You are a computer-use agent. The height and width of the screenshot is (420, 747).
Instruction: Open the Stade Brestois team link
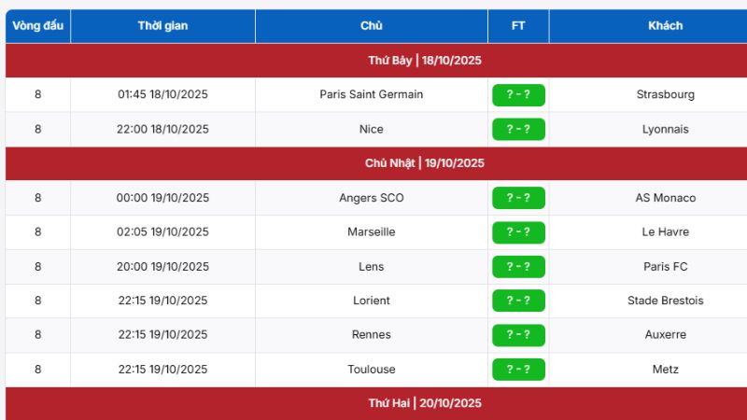(x=665, y=301)
